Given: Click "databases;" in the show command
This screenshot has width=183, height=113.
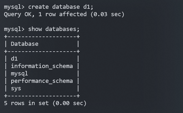Looking at the screenshot, I should point(63,29).
